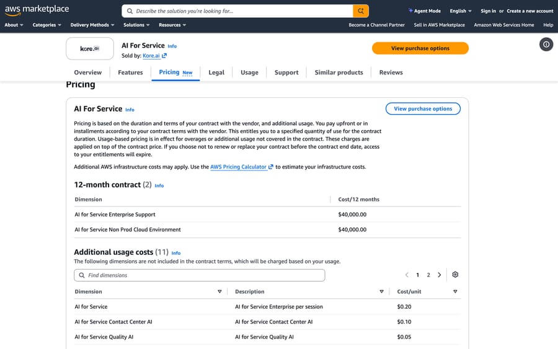Expand the About menu
The height and width of the screenshot is (349, 558).
(x=14, y=25)
